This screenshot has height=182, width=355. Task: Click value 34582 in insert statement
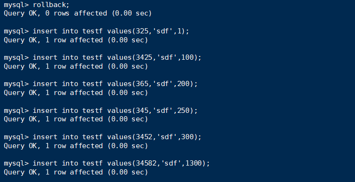click(x=146, y=164)
